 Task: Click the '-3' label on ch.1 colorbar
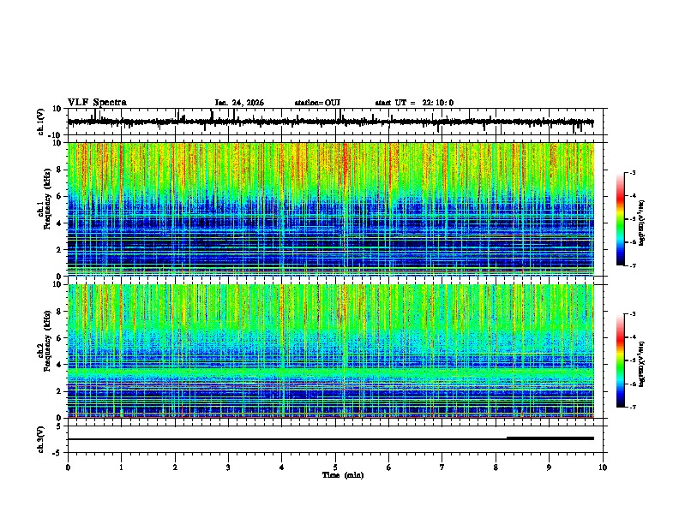pos(632,172)
